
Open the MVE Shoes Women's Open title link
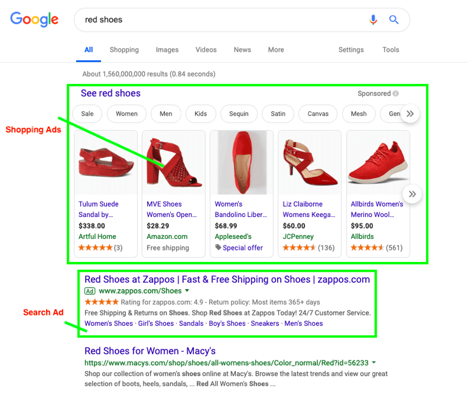tap(171, 209)
